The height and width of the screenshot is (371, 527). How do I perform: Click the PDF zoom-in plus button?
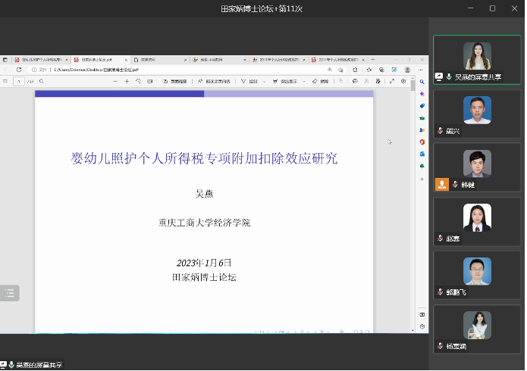pyautogui.click(x=126, y=81)
